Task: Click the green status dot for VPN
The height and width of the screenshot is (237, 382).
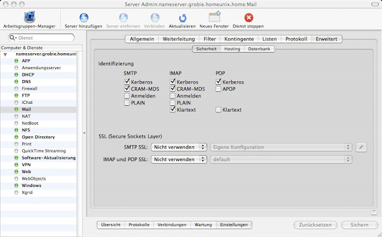Action: 16,165
